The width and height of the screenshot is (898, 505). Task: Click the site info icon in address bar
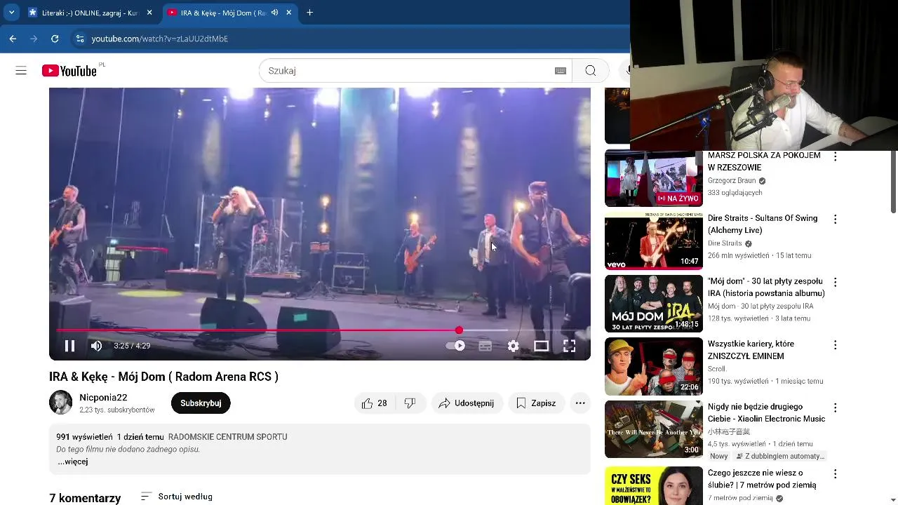click(80, 39)
